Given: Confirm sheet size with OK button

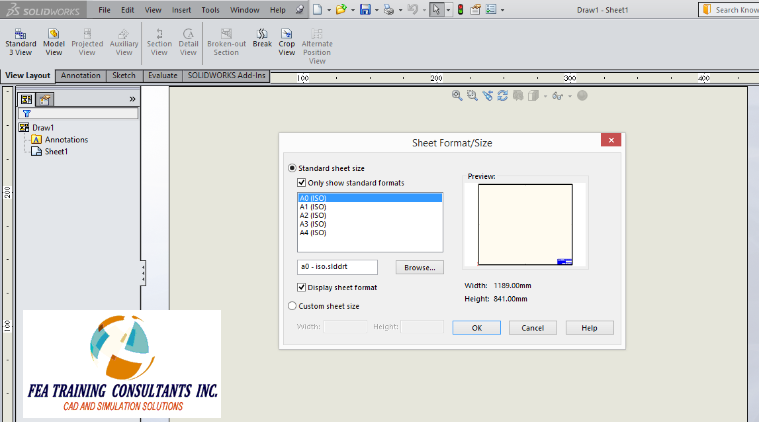Looking at the screenshot, I should pyautogui.click(x=476, y=326).
